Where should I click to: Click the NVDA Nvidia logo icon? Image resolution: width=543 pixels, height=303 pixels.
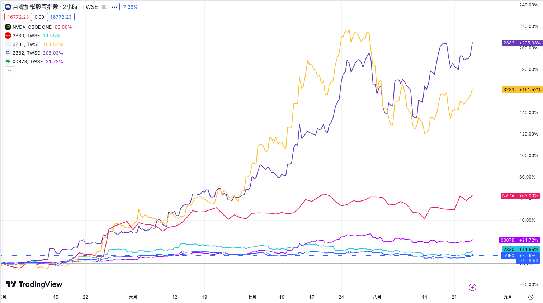(x=8, y=27)
